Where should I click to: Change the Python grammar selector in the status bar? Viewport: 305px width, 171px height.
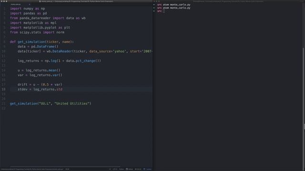[122, 169]
